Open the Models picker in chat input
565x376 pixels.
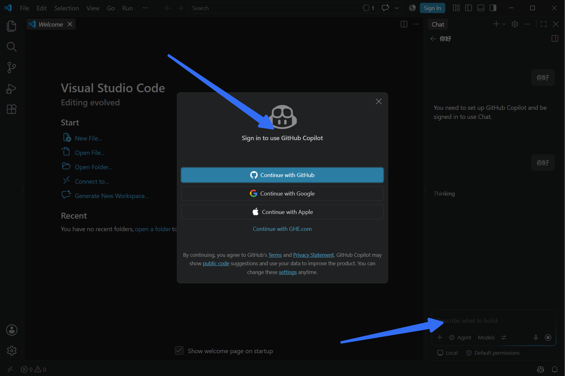tap(486, 338)
